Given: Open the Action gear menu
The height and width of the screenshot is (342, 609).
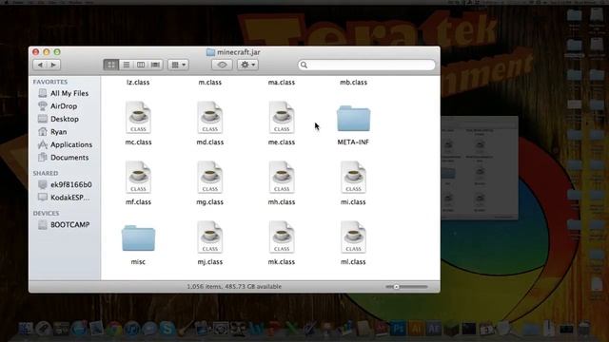Looking at the screenshot, I should point(247,65).
